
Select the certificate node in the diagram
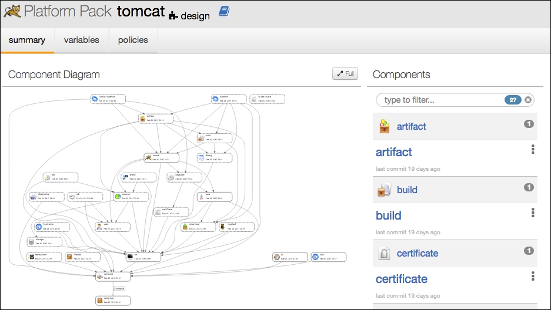pyautogui.click(x=171, y=212)
